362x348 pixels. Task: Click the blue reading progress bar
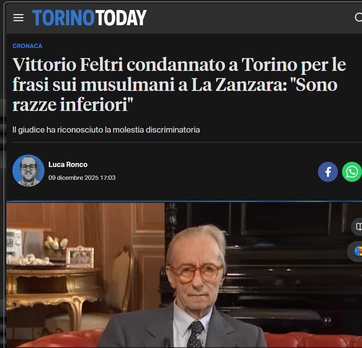pos(184,201)
